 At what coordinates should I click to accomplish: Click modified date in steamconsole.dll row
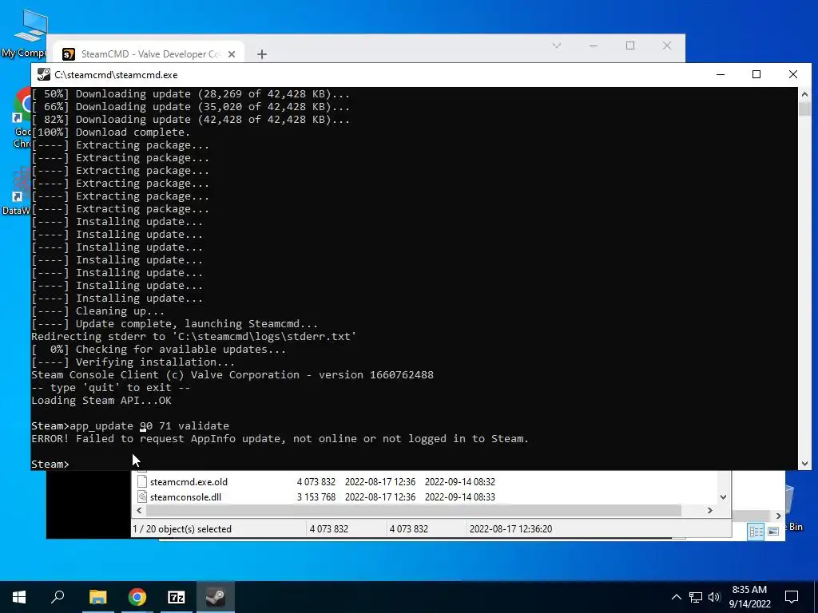[x=379, y=496]
